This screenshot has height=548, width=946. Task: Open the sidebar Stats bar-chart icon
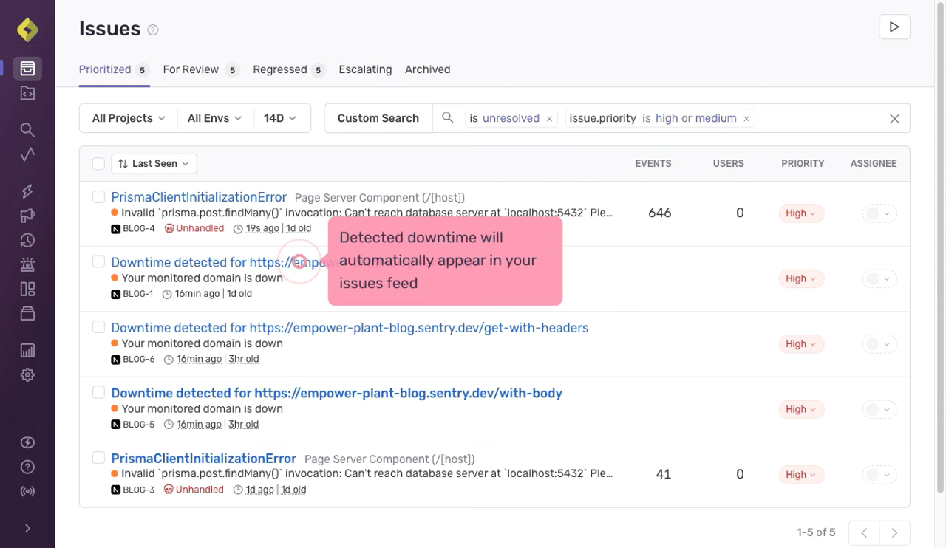[x=27, y=351]
